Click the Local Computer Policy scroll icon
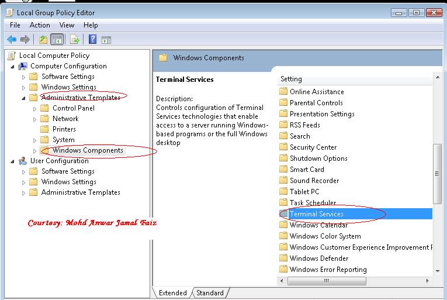Viewport: 447px width, 300px height. (12, 56)
